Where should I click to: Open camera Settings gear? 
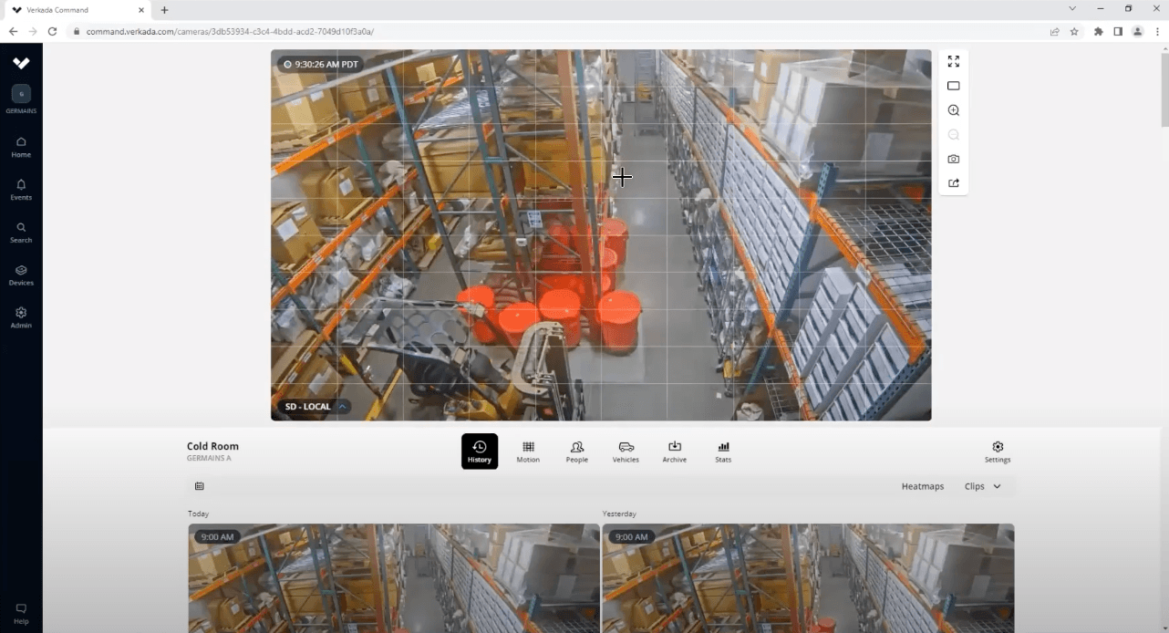tap(998, 451)
